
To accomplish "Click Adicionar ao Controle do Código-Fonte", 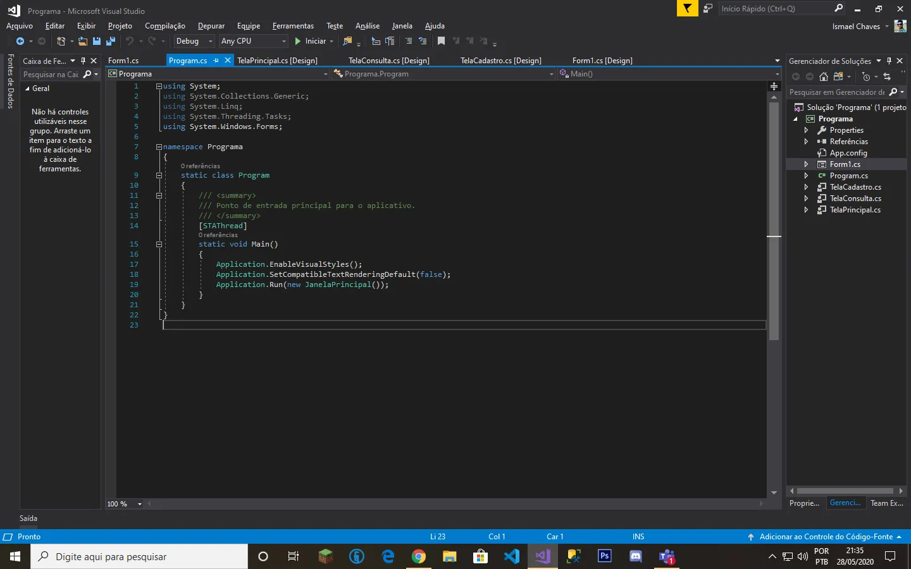I will pos(826,537).
